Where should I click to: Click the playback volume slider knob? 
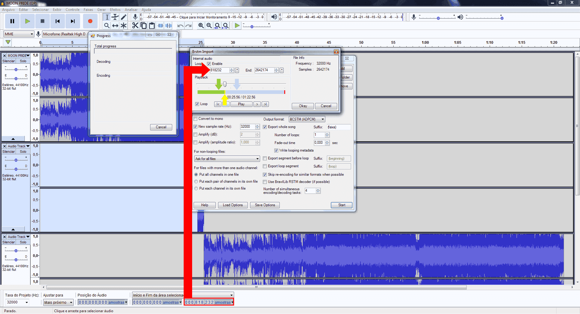tap(502, 18)
